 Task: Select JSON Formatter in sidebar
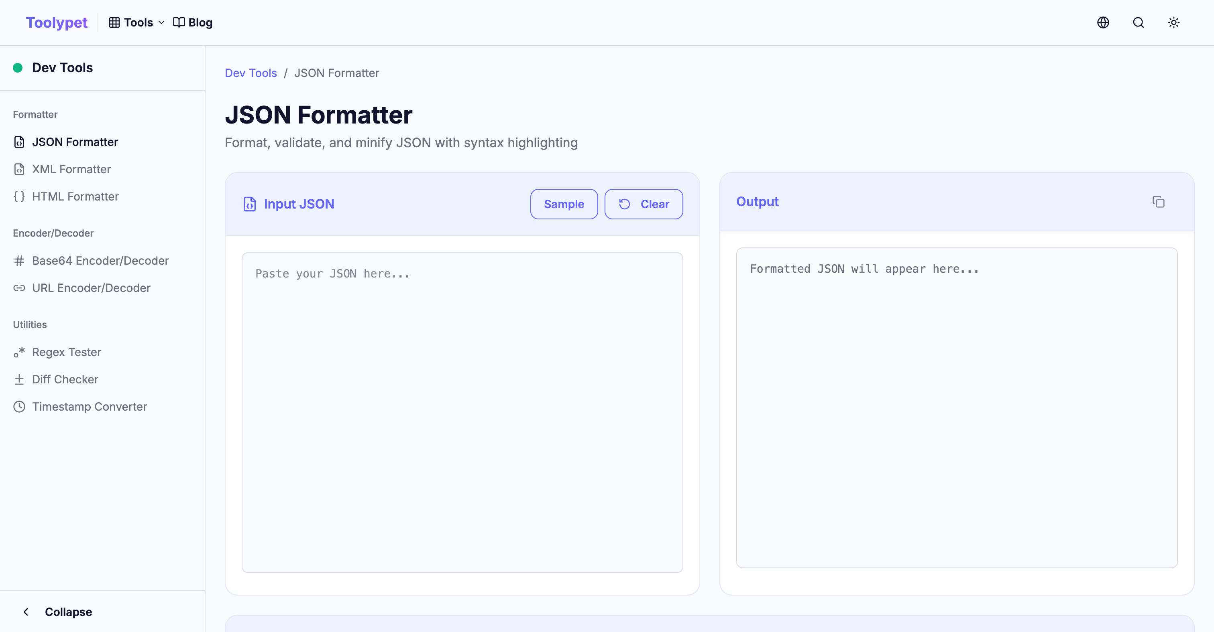tap(75, 142)
